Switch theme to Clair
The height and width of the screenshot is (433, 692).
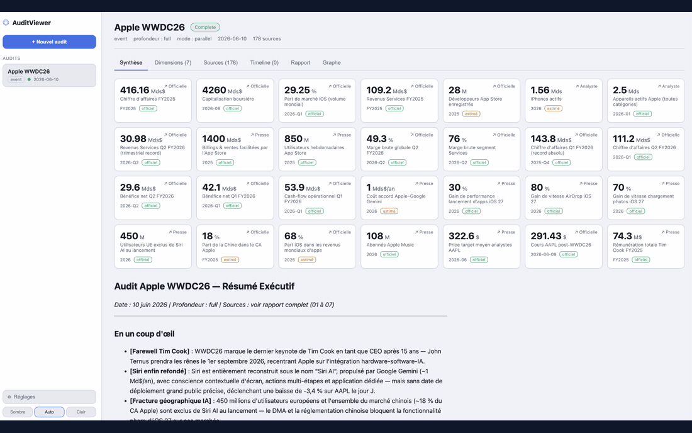click(81, 412)
